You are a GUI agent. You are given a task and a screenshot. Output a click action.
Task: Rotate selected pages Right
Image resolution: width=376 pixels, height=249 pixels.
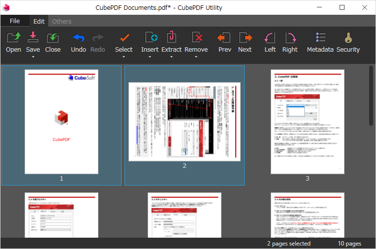pyautogui.click(x=290, y=38)
